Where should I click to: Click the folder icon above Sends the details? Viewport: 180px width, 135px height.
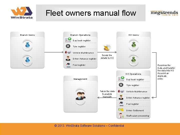click(107, 48)
